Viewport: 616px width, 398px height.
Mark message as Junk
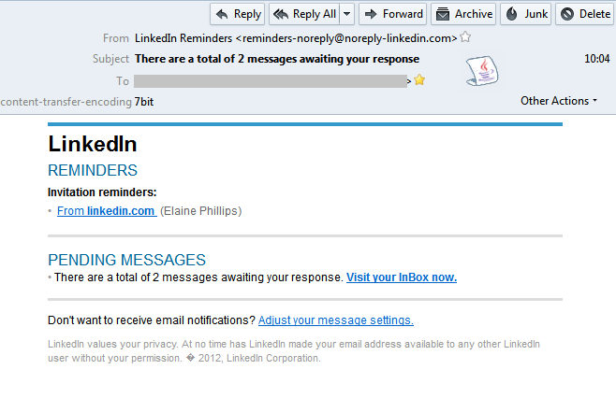coord(526,14)
